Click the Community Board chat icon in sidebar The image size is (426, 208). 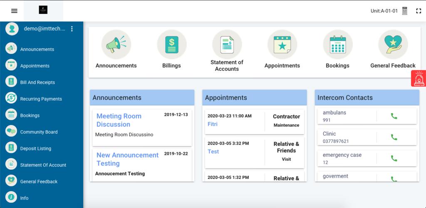pos(11,131)
